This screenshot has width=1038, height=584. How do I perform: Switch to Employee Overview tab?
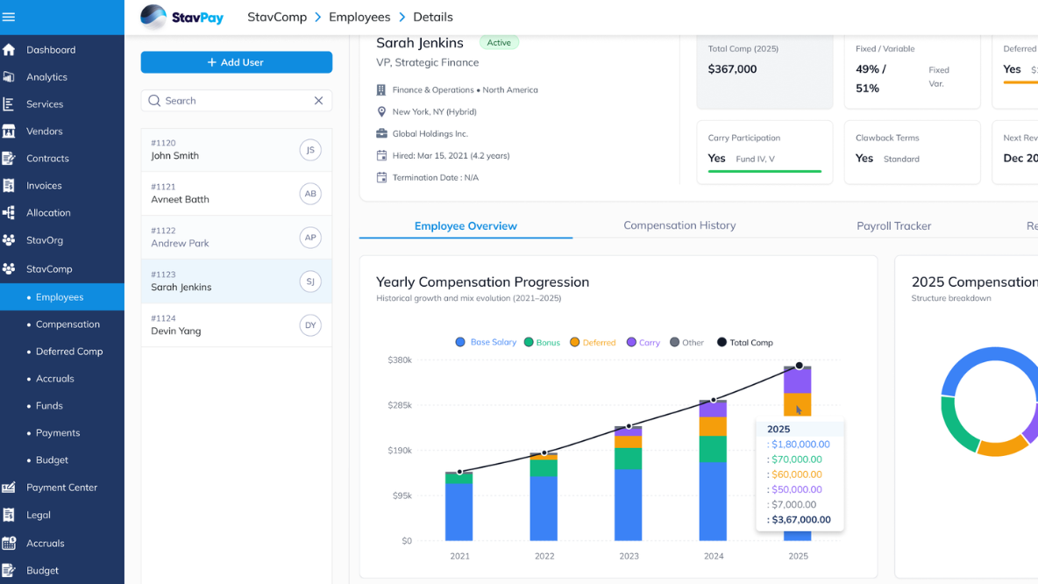(x=466, y=225)
